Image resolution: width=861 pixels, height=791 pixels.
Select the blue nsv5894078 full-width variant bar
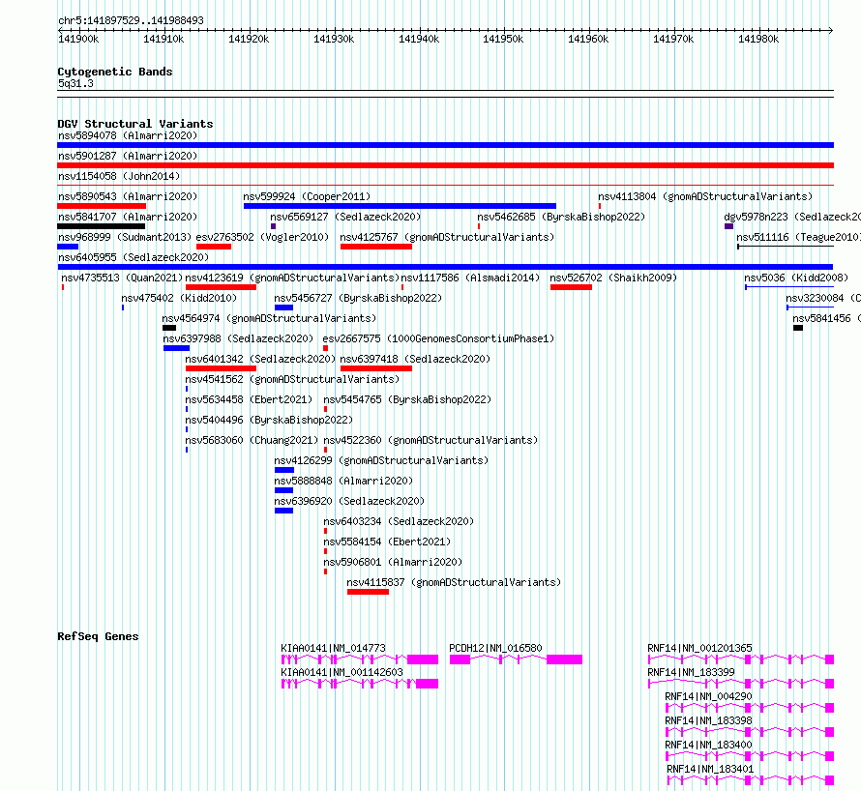(x=445, y=145)
